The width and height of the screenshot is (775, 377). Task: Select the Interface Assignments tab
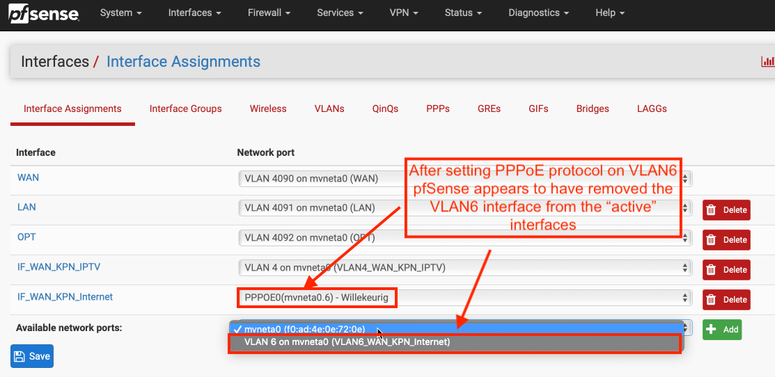[72, 109]
